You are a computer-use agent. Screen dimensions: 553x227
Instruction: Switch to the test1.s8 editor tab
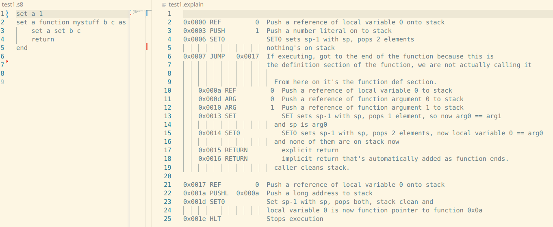(13, 4)
